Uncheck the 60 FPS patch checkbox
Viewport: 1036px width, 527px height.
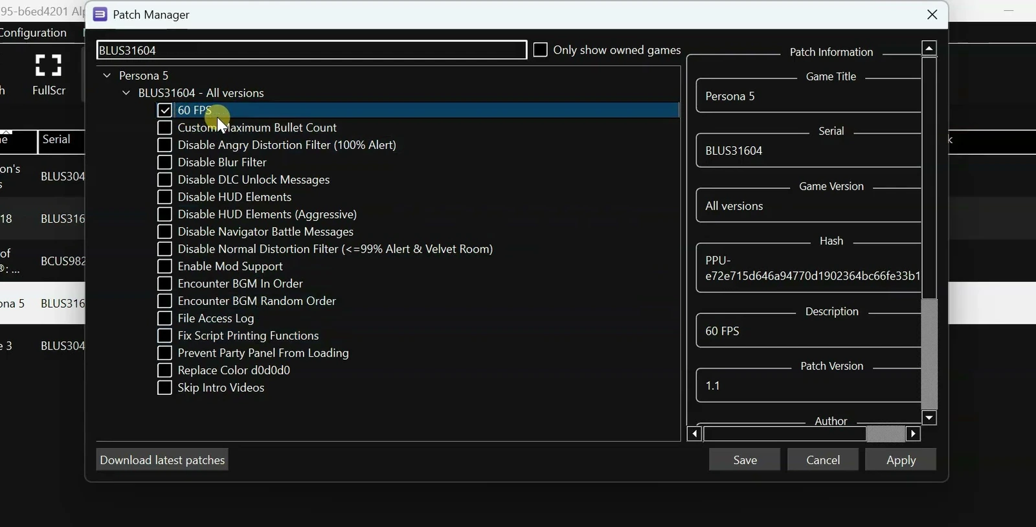[x=164, y=111]
